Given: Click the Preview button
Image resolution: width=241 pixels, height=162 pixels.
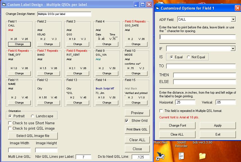Looking at the screenshot, I should click(137, 113).
